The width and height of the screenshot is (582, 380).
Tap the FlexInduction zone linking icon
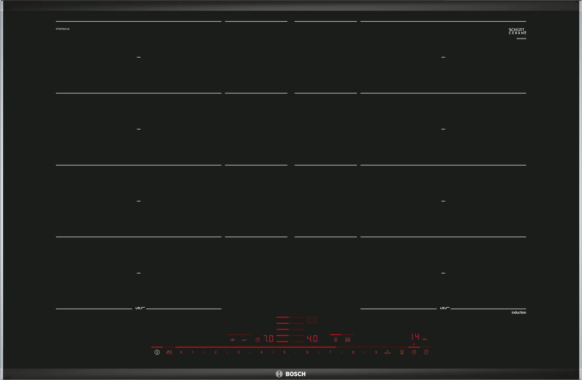pos(336,340)
